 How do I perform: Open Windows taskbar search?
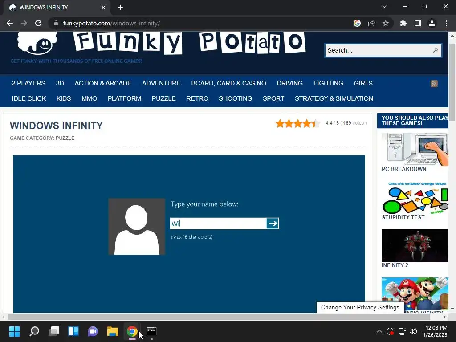pos(34,331)
